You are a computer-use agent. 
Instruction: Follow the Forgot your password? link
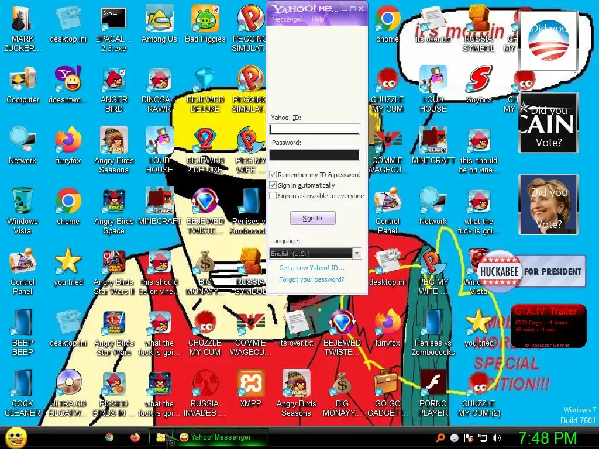[311, 279]
